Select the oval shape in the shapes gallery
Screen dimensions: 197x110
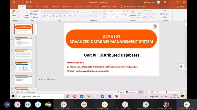(123, 11)
